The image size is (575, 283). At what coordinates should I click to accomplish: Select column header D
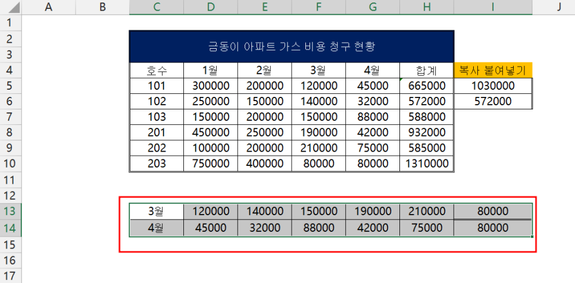pyautogui.click(x=211, y=7)
